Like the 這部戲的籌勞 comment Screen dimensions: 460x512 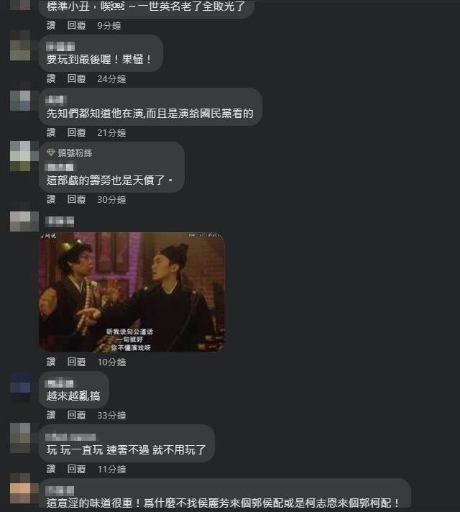click(x=51, y=199)
